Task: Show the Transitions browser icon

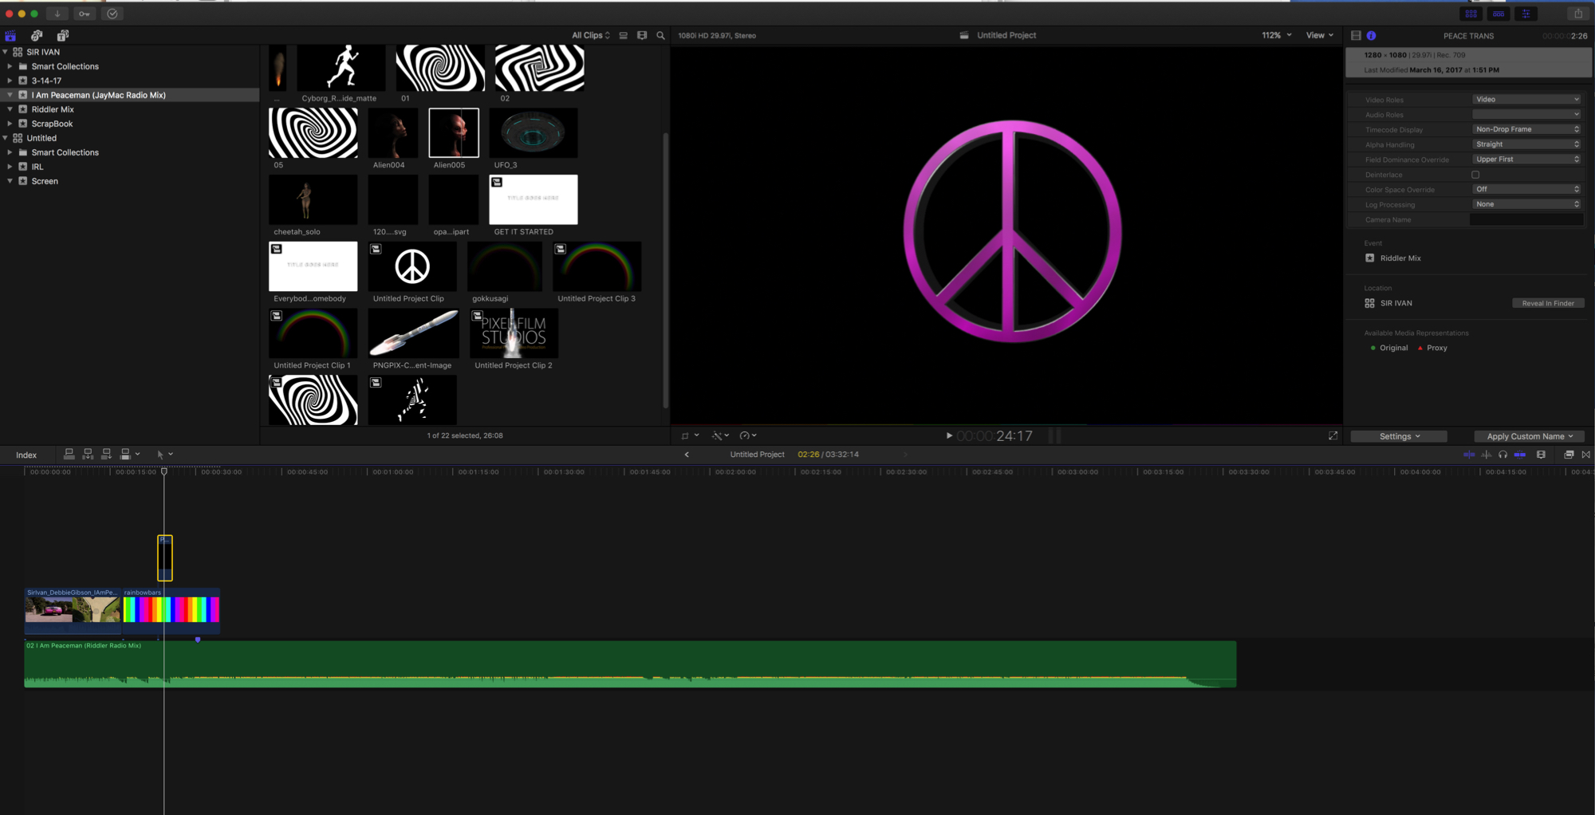Action: [x=1585, y=455]
